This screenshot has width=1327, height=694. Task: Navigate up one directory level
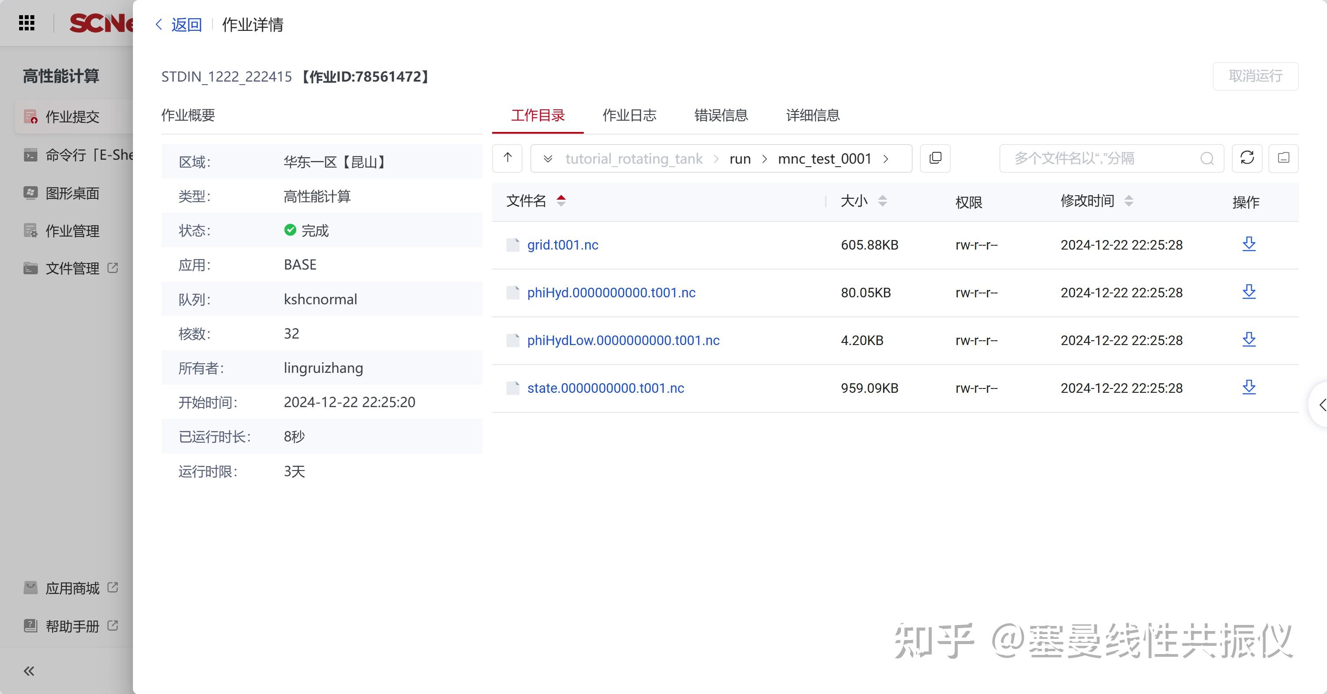click(507, 158)
